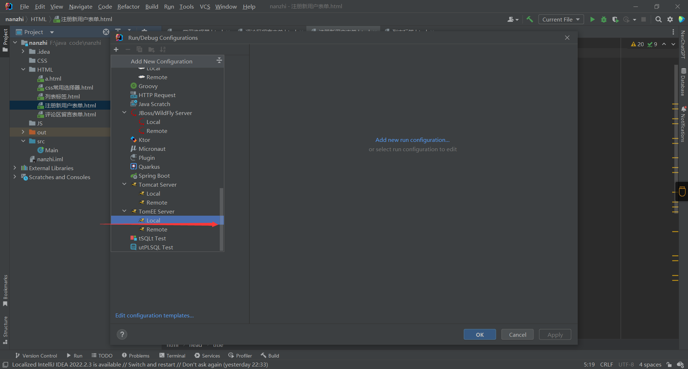Click the add configuration plus icon

click(116, 49)
